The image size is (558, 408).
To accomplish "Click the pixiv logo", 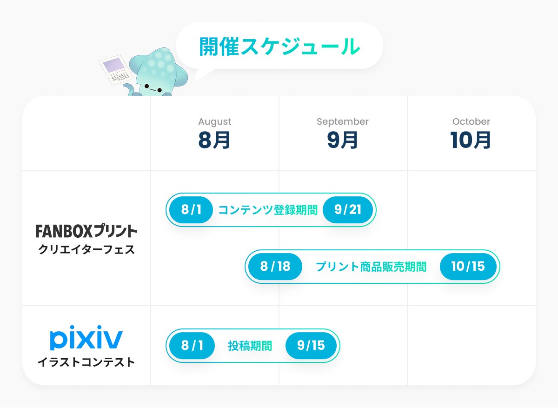I will point(86,340).
